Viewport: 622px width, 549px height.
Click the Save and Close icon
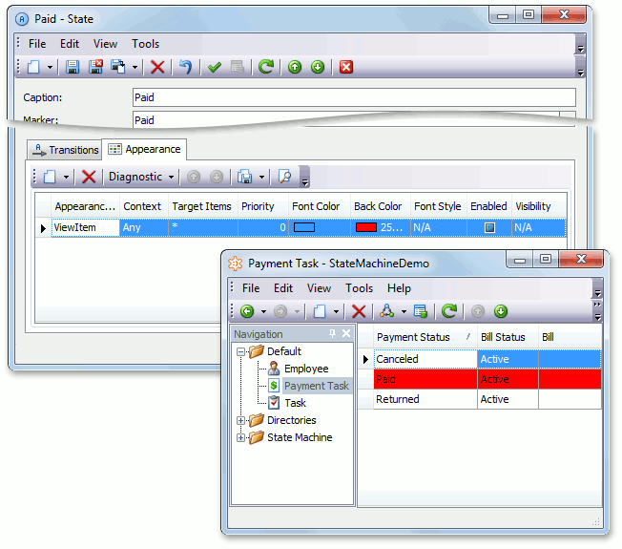click(x=95, y=67)
